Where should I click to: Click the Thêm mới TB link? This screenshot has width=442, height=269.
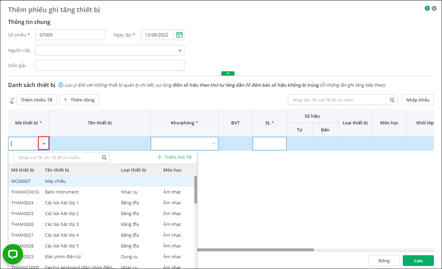pyautogui.click(x=175, y=157)
